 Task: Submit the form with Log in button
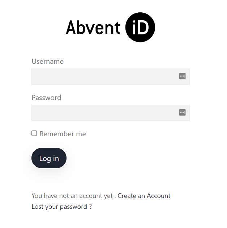click(x=49, y=158)
